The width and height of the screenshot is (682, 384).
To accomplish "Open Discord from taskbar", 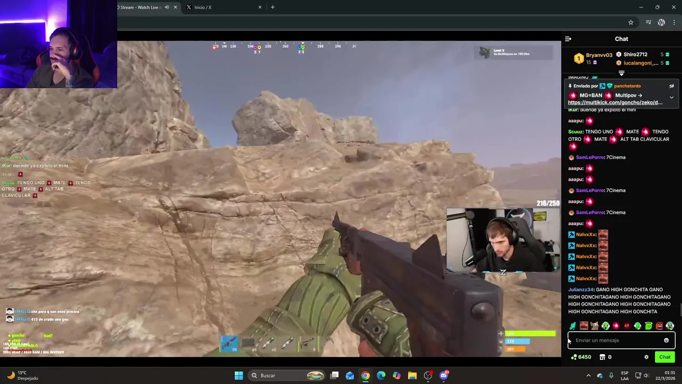I will pos(444,375).
